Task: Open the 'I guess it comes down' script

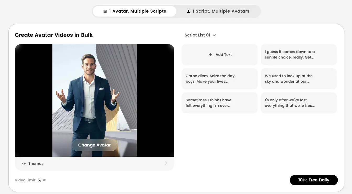Action: pos(299,55)
